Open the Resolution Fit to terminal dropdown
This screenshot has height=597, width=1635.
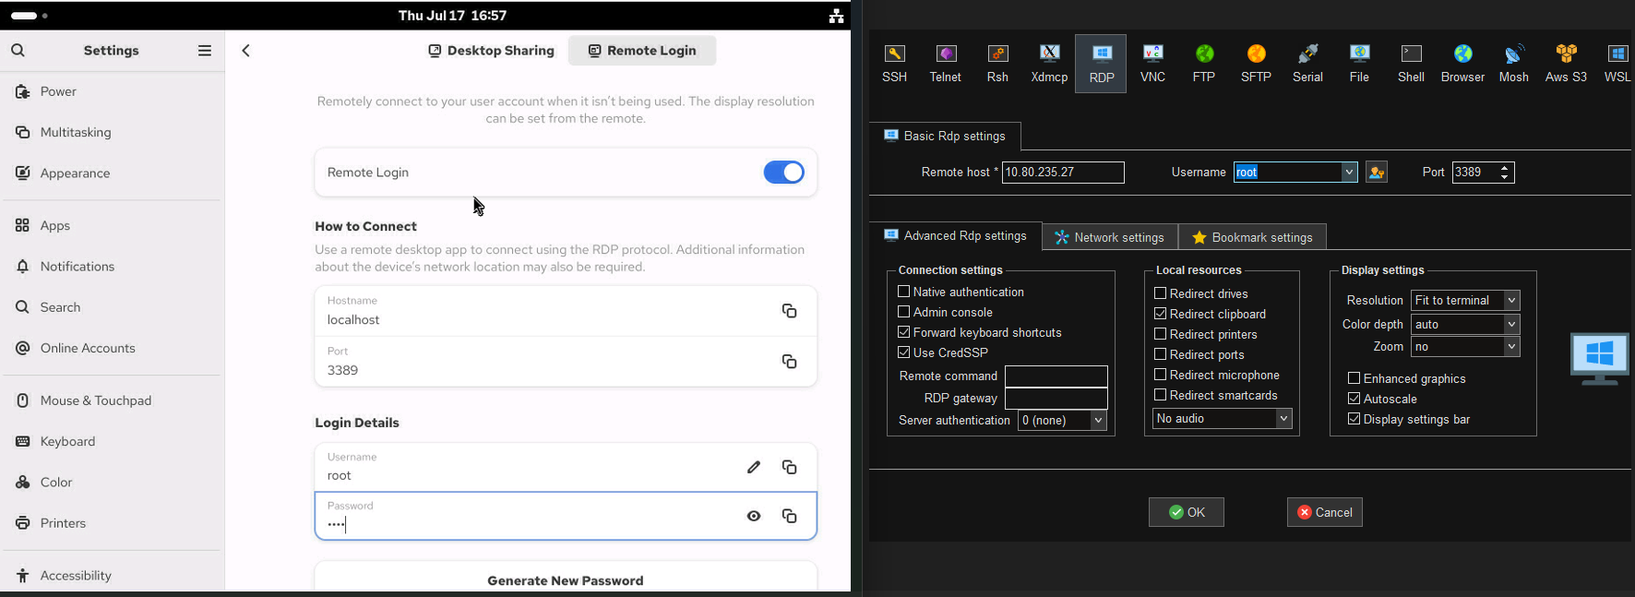[1511, 301]
